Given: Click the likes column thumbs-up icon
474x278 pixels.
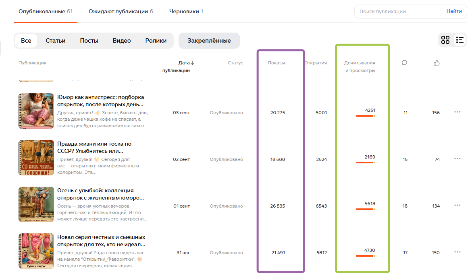Looking at the screenshot, I should [x=437, y=63].
